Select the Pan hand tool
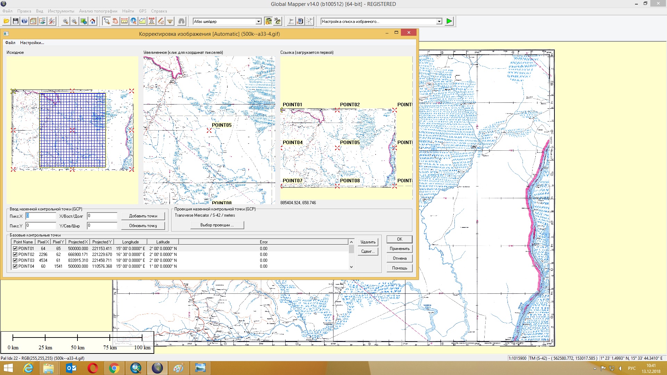Viewport: 667px width, 375px height. coord(115,22)
